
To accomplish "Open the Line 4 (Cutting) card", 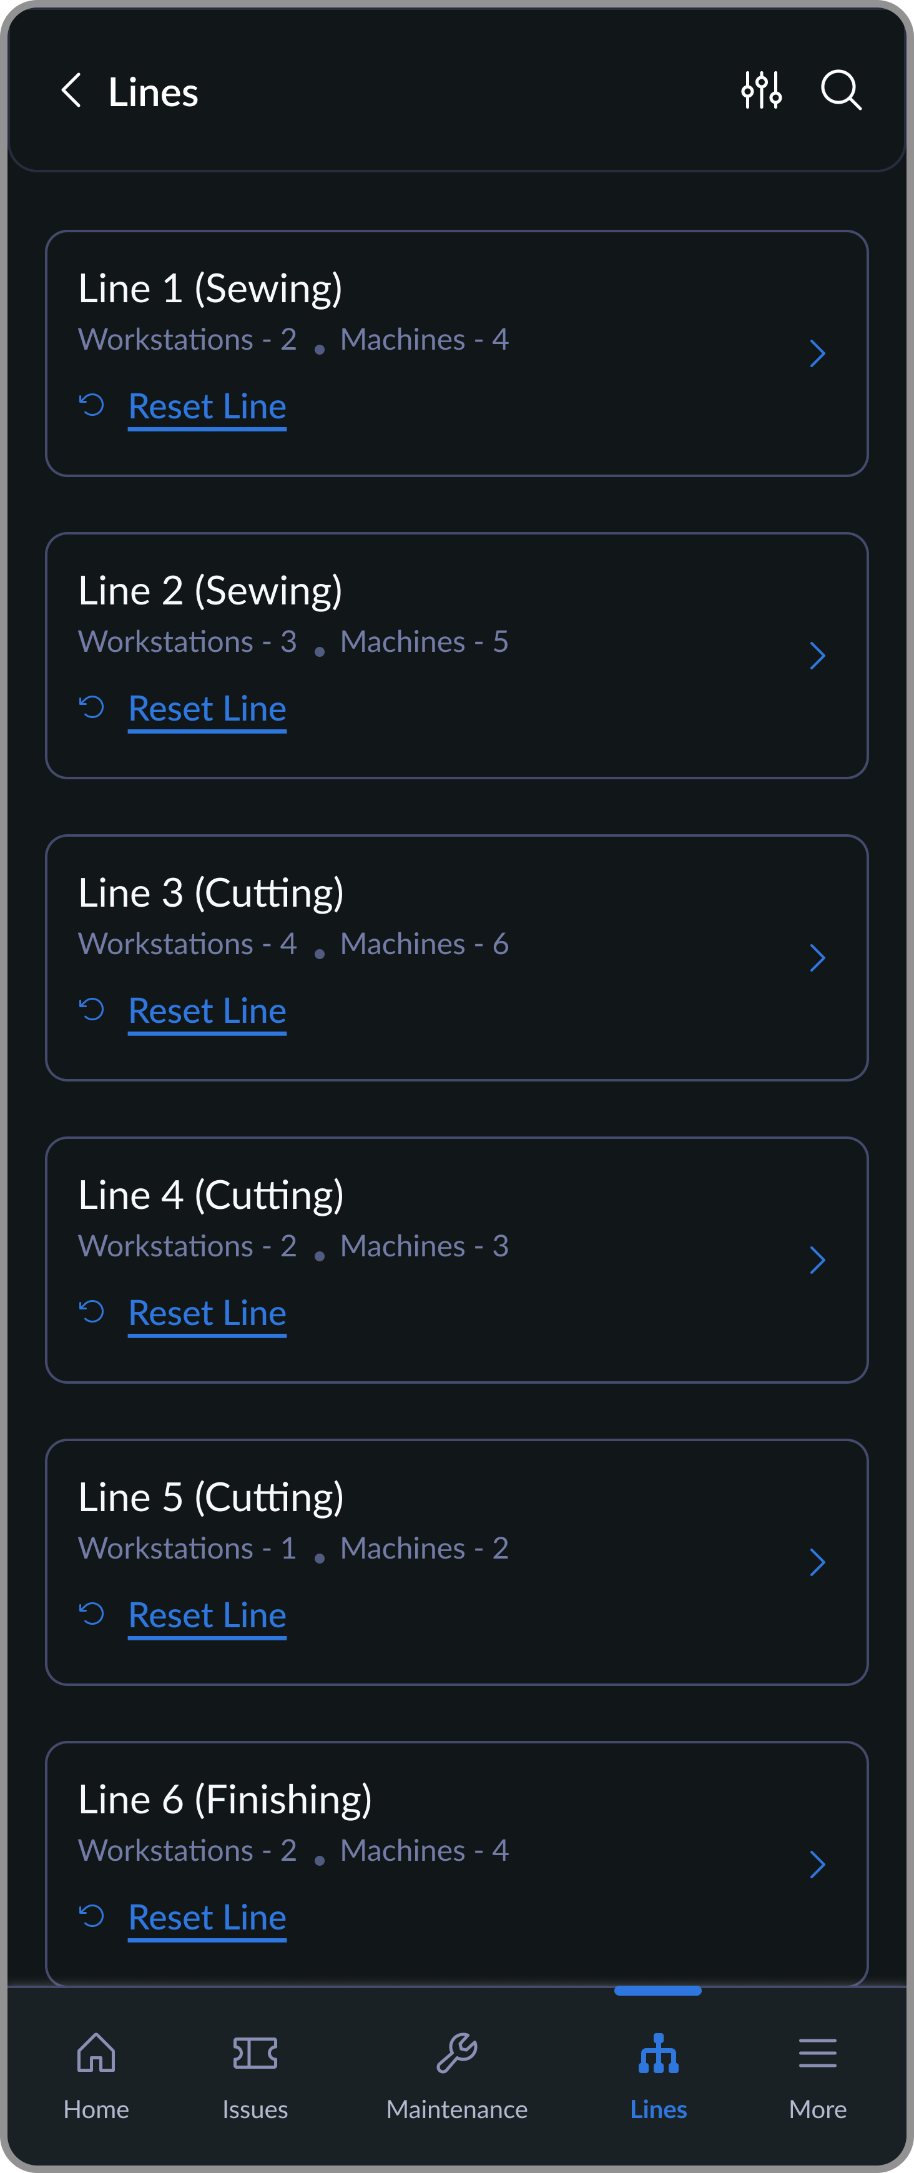I will coord(456,1259).
